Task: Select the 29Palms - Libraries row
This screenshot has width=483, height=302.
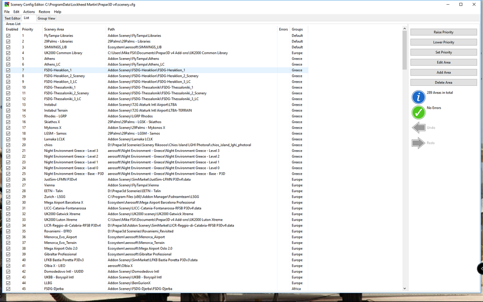Action: 156,42
